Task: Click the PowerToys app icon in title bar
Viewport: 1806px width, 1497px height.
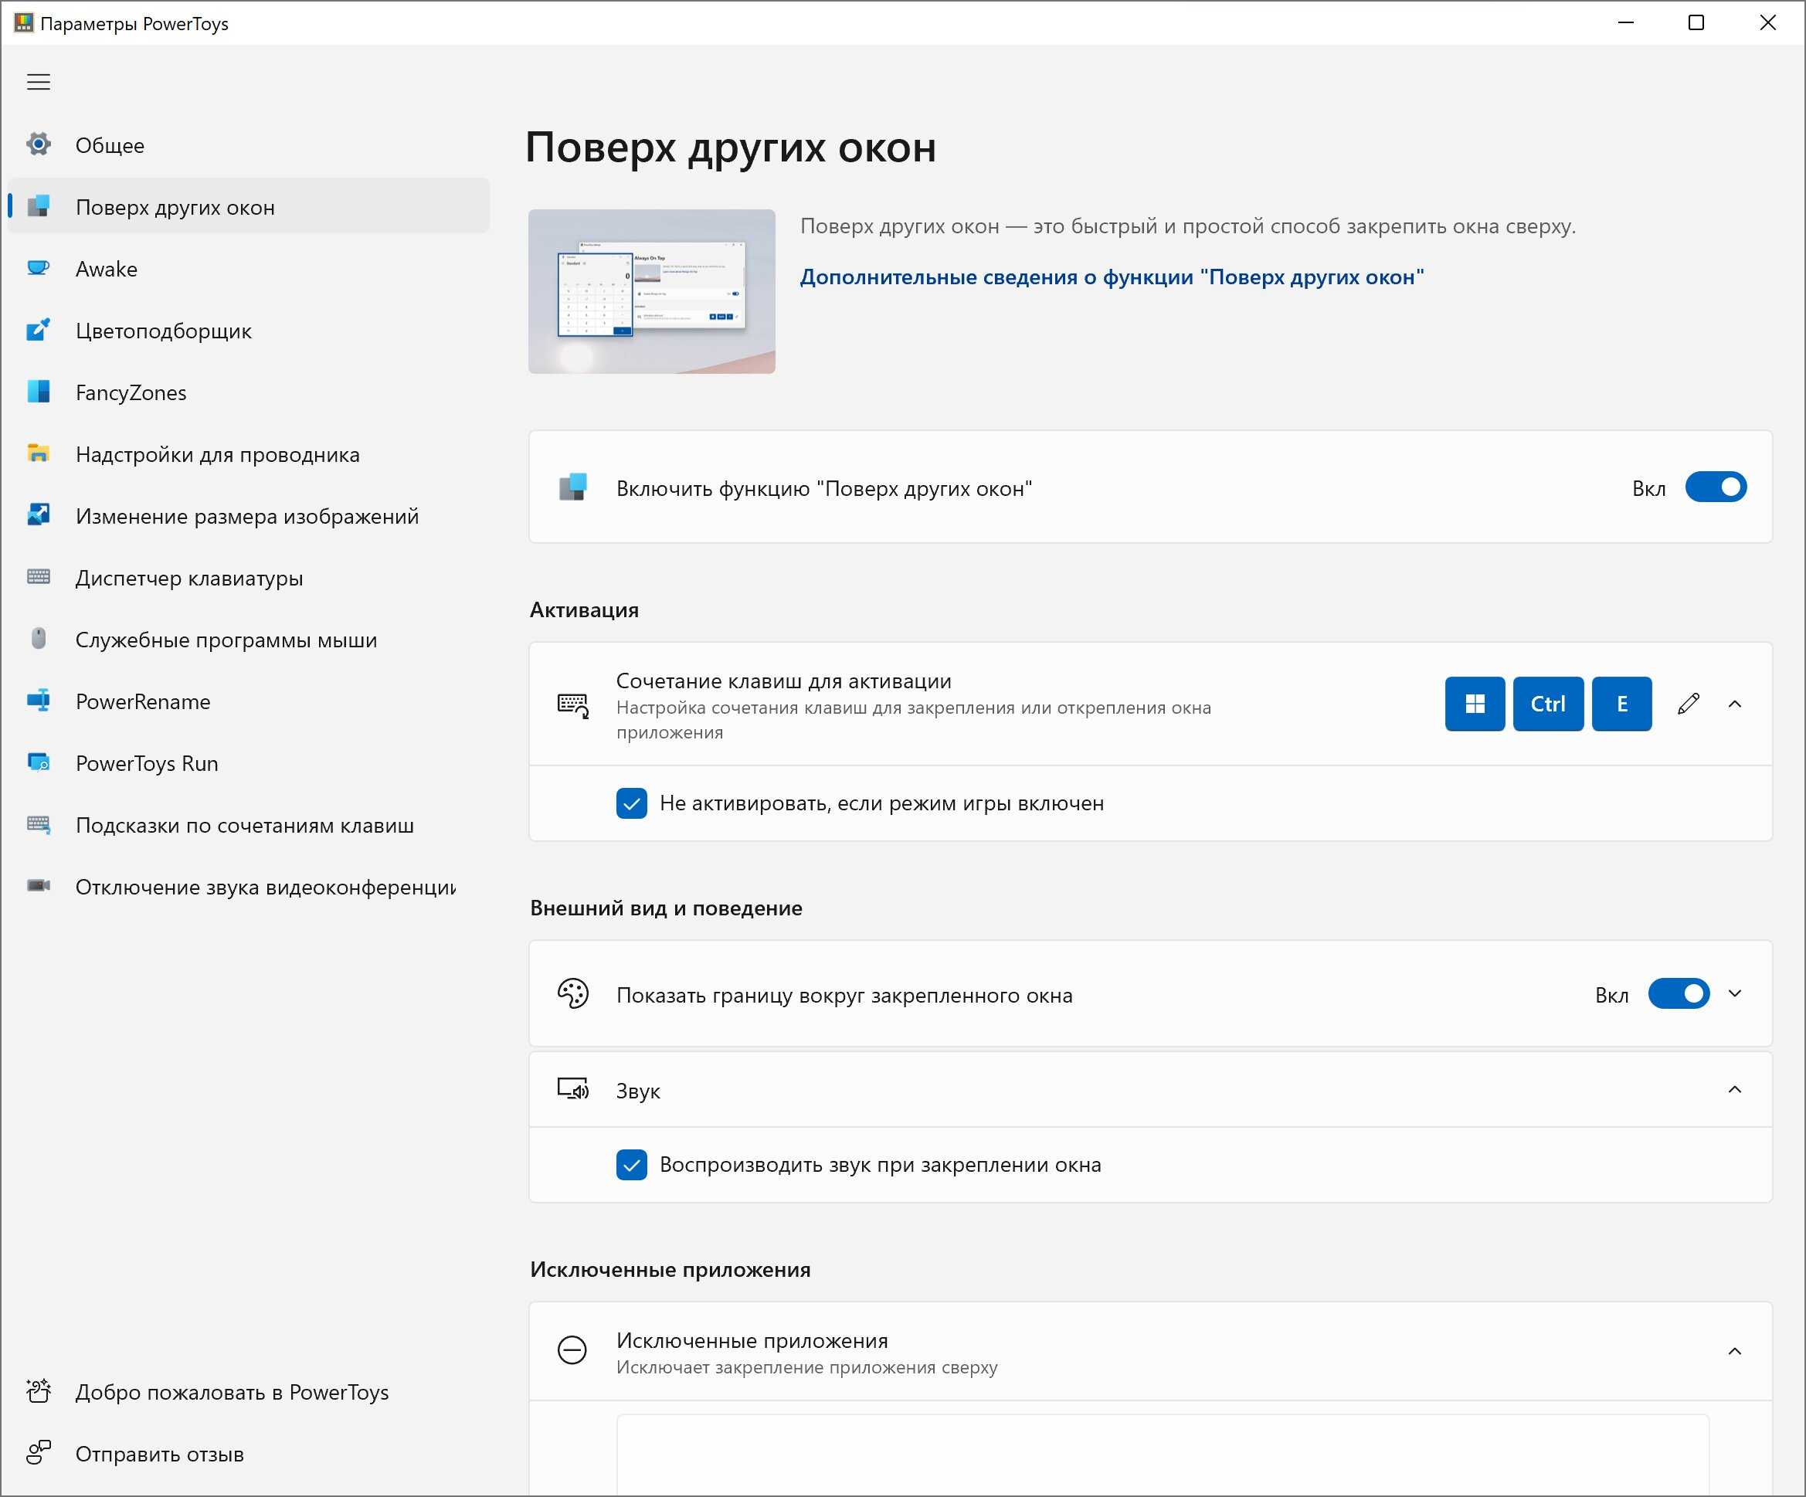Action: coord(23,23)
